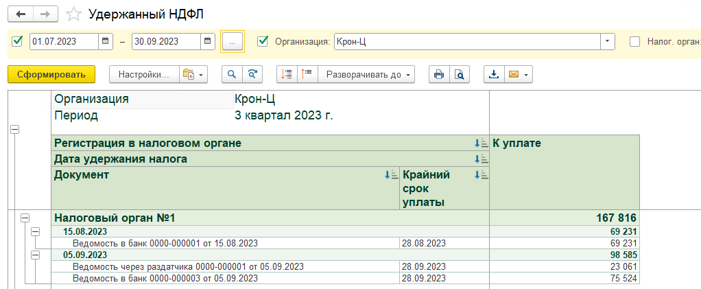The height and width of the screenshot is (289, 701).
Task: Edit the end date field 30.09.2023
Action: pyautogui.click(x=166, y=42)
